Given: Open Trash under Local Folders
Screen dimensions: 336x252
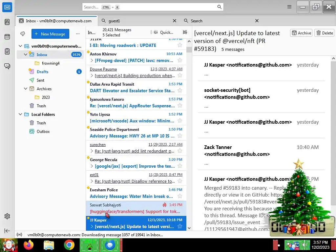Looking at the screenshot, I should (50, 123).
